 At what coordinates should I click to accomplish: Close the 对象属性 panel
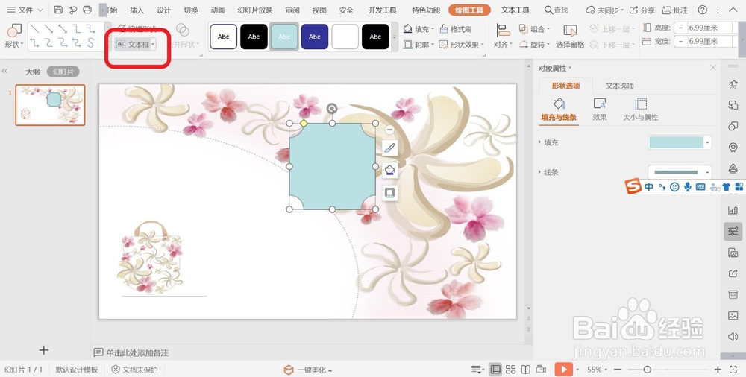pyautogui.click(x=712, y=68)
